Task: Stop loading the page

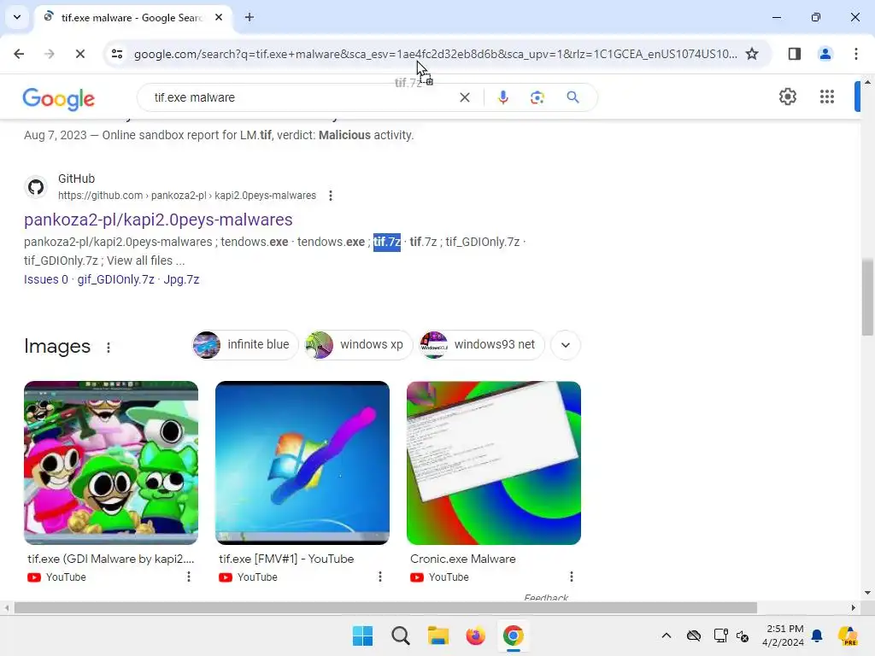Action: [79, 54]
